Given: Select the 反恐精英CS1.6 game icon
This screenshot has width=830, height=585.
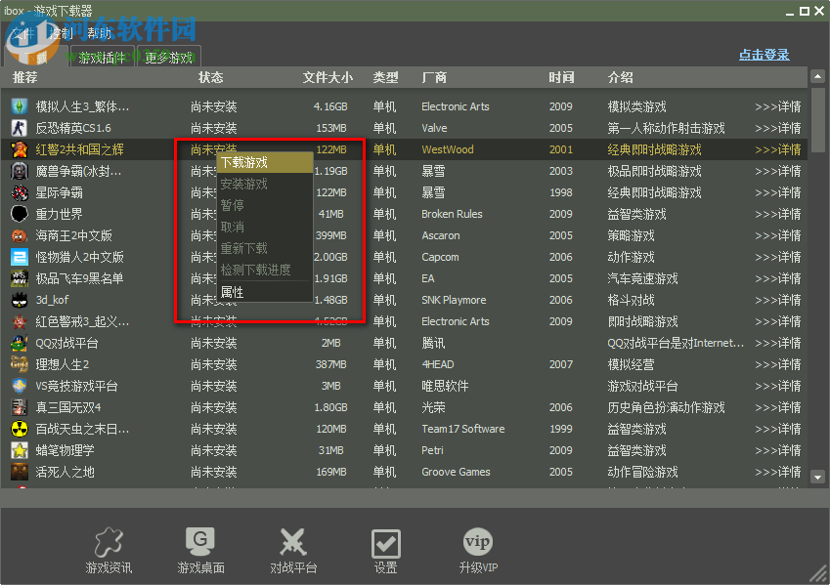Looking at the screenshot, I should tap(20, 127).
